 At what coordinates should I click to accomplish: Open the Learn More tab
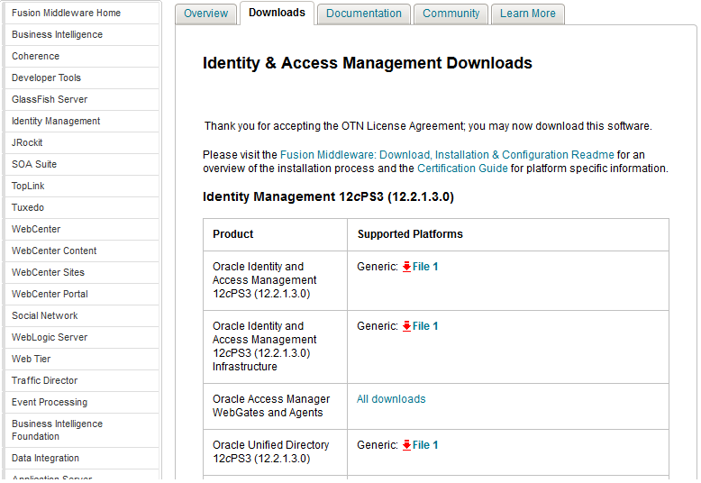(528, 14)
